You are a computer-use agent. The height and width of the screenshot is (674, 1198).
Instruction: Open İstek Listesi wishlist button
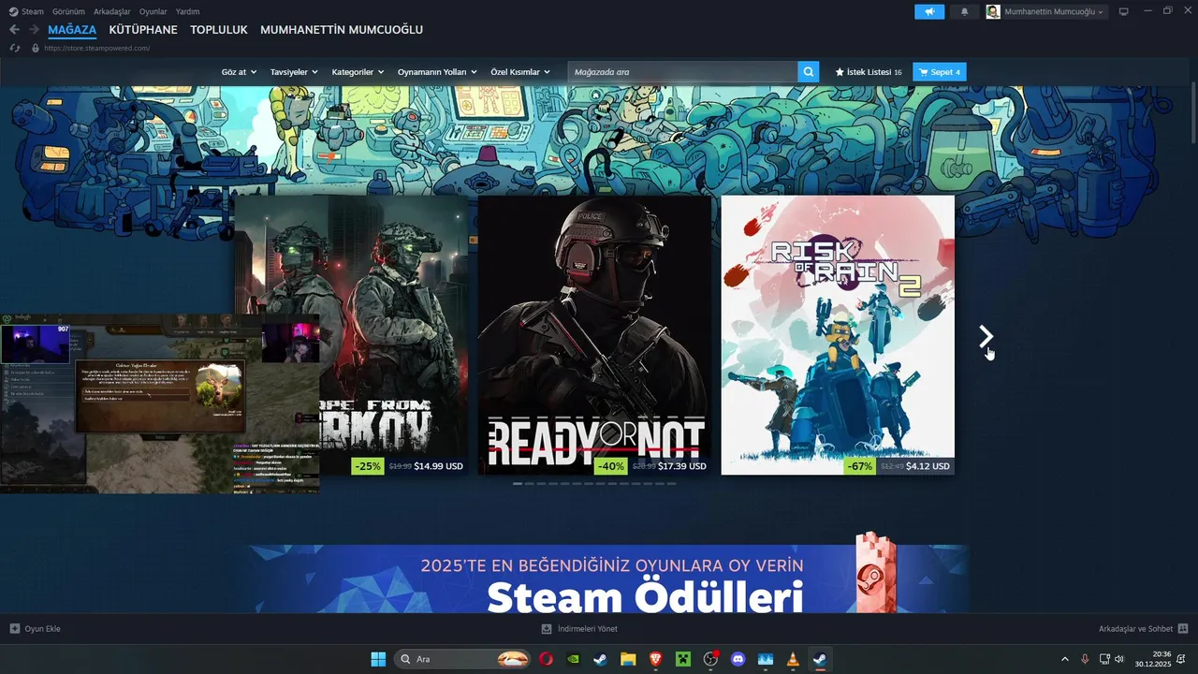[x=869, y=72]
